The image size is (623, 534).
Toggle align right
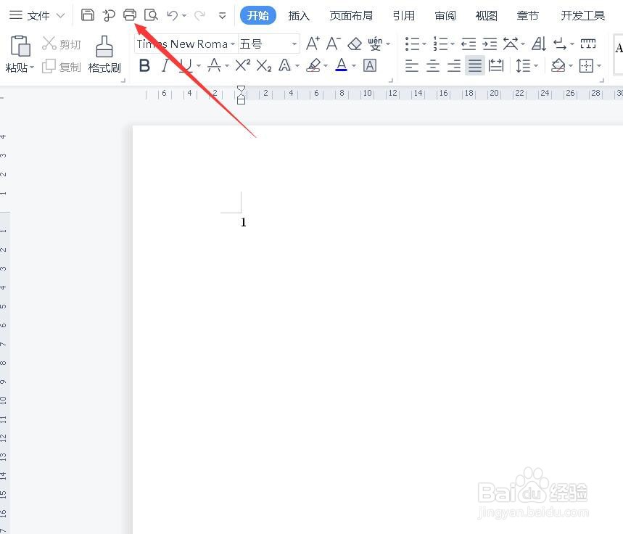pos(454,65)
